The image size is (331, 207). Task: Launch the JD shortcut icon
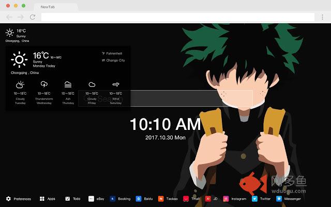[208, 199]
